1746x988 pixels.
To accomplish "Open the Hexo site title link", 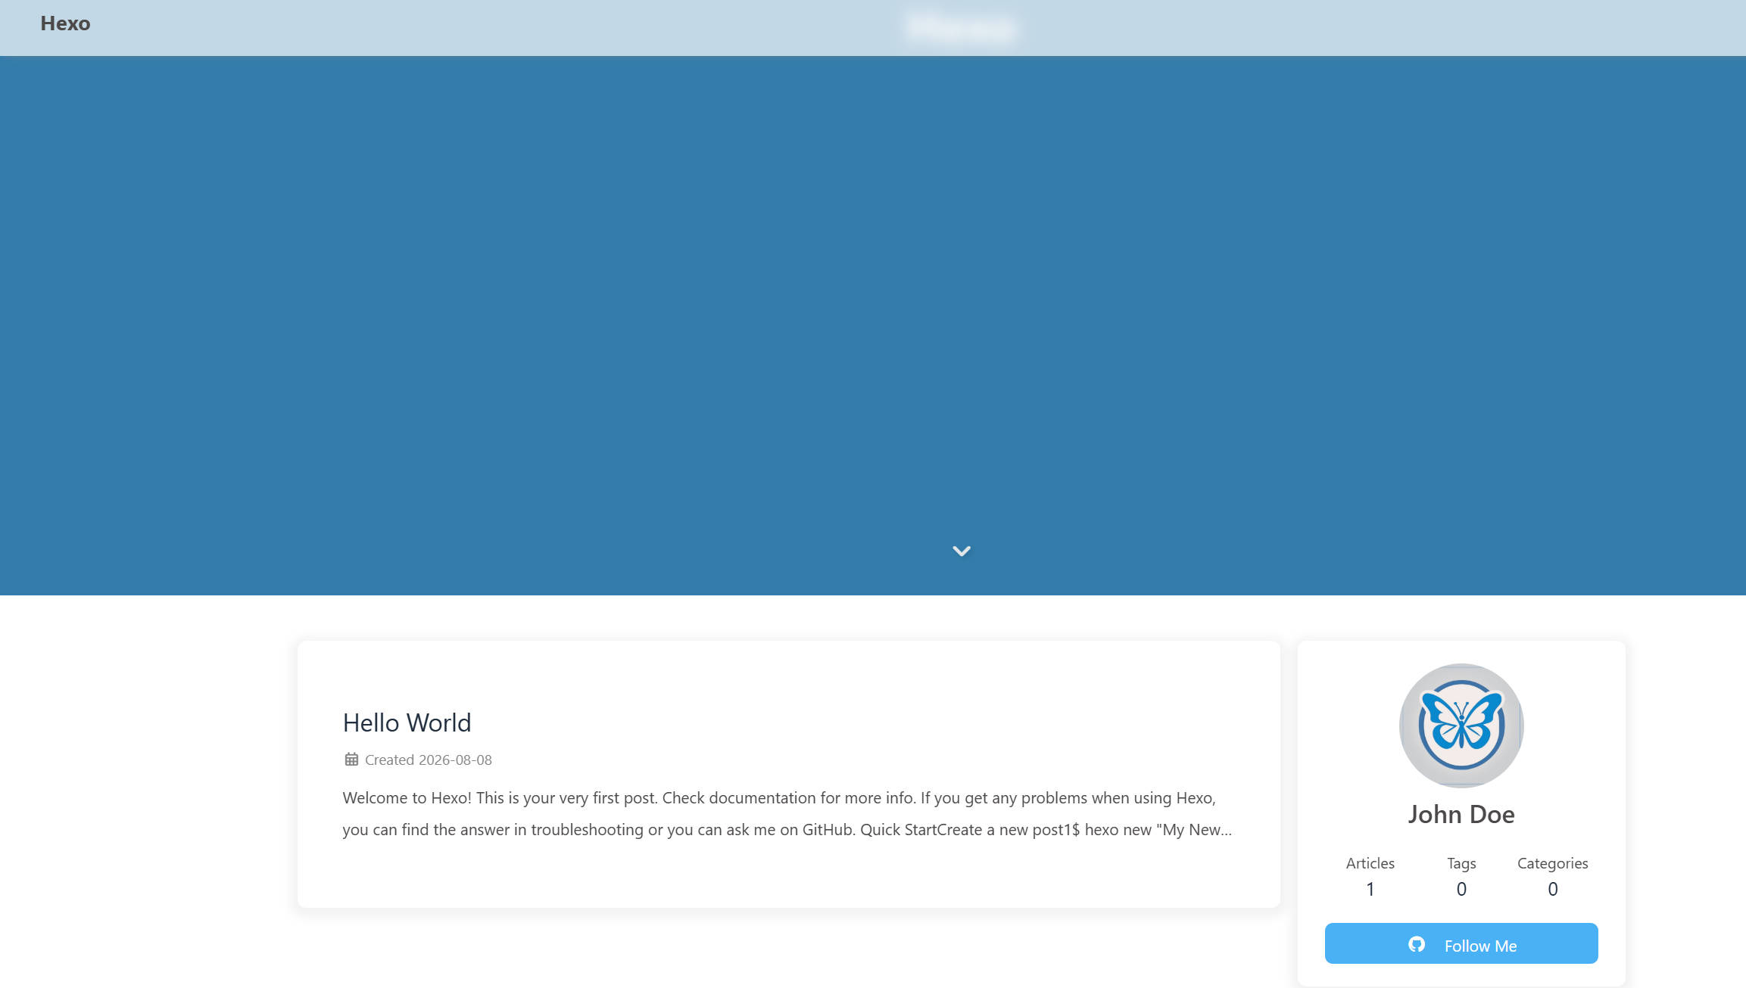I will [65, 23].
